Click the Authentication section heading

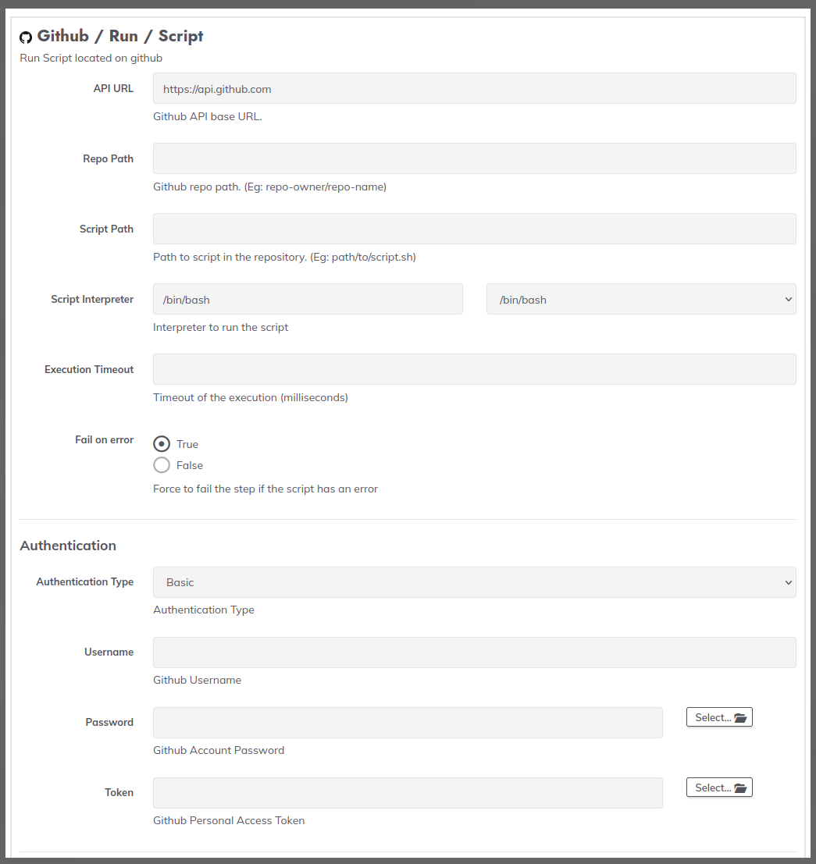click(69, 546)
